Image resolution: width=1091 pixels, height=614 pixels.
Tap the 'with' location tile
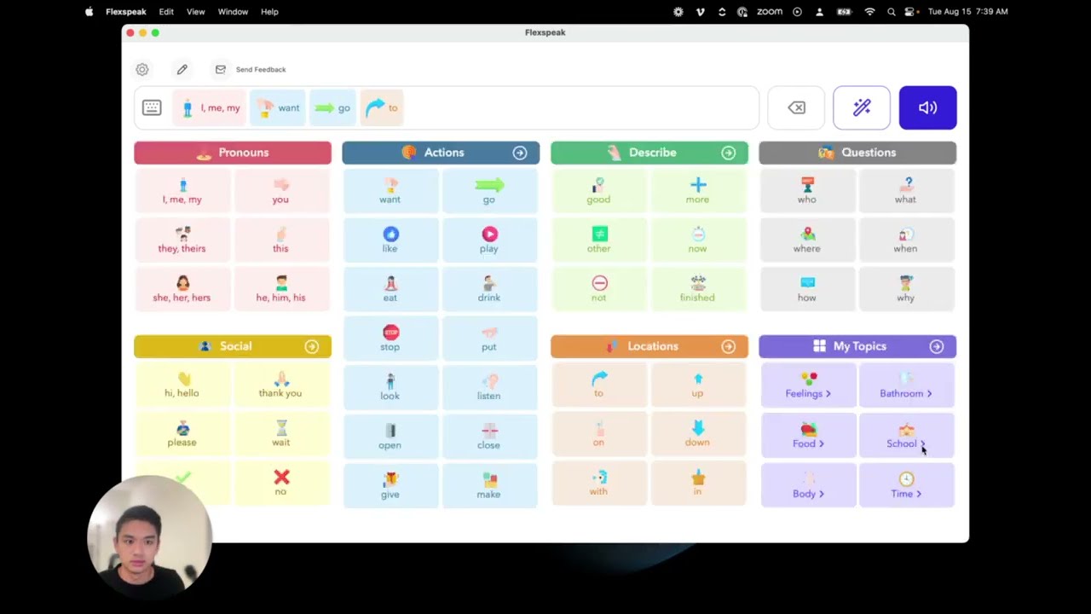coord(598,484)
